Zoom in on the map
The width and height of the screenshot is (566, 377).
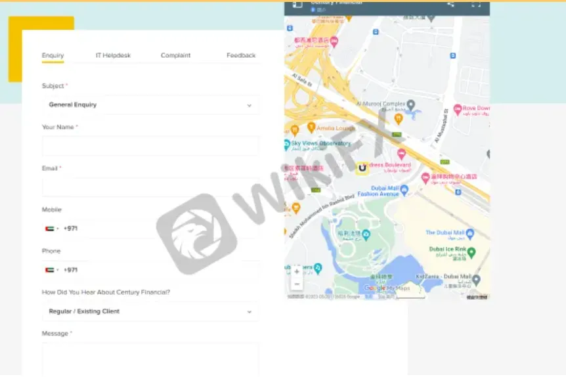(297, 271)
